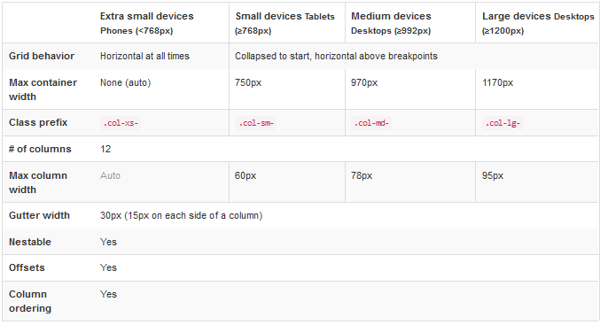Select the Extra small devices column header
The image size is (600, 325).
147,23
